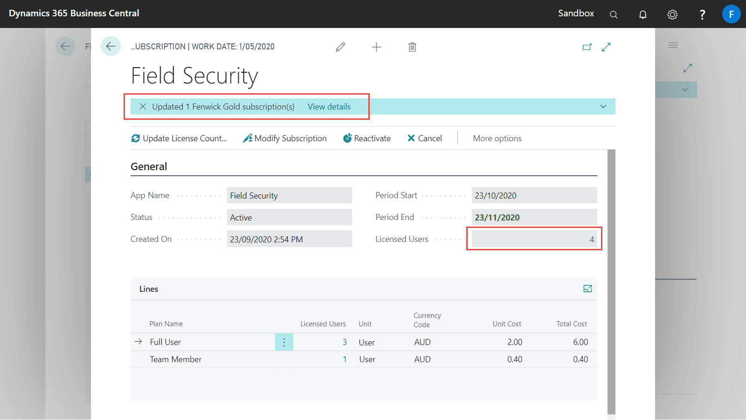Click the Period End date field
Image resolution: width=746 pixels, height=420 pixels.
tap(534, 217)
